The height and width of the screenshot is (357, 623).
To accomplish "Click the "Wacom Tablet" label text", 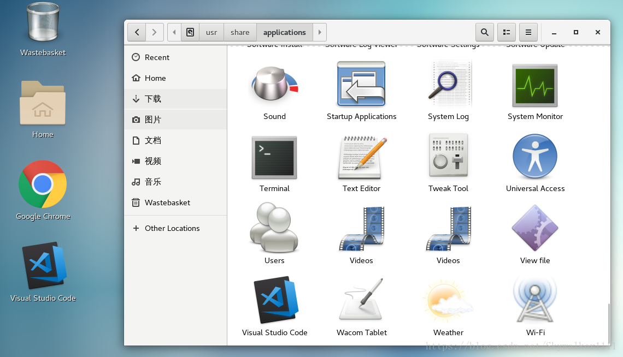I will 362,332.
